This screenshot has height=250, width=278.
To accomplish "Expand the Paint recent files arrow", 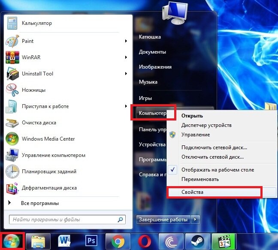I will (126, 41).
